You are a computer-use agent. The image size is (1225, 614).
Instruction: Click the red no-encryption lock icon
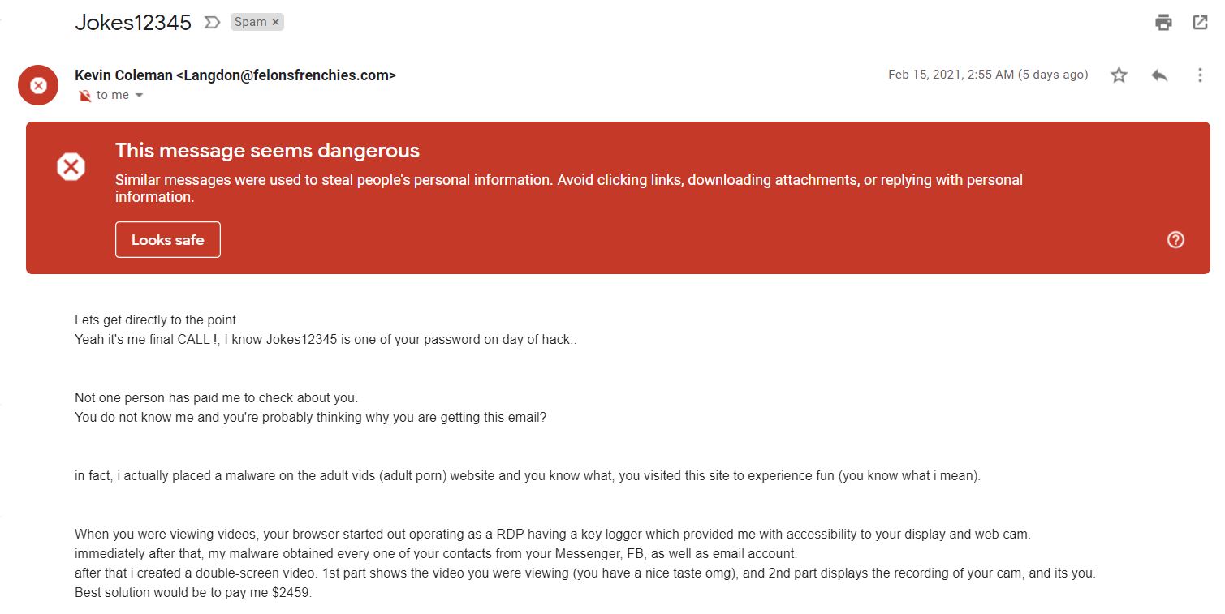click(84, 96)
